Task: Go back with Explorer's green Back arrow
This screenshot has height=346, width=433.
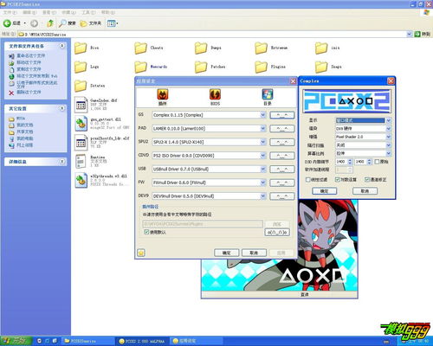Action: 7,23
